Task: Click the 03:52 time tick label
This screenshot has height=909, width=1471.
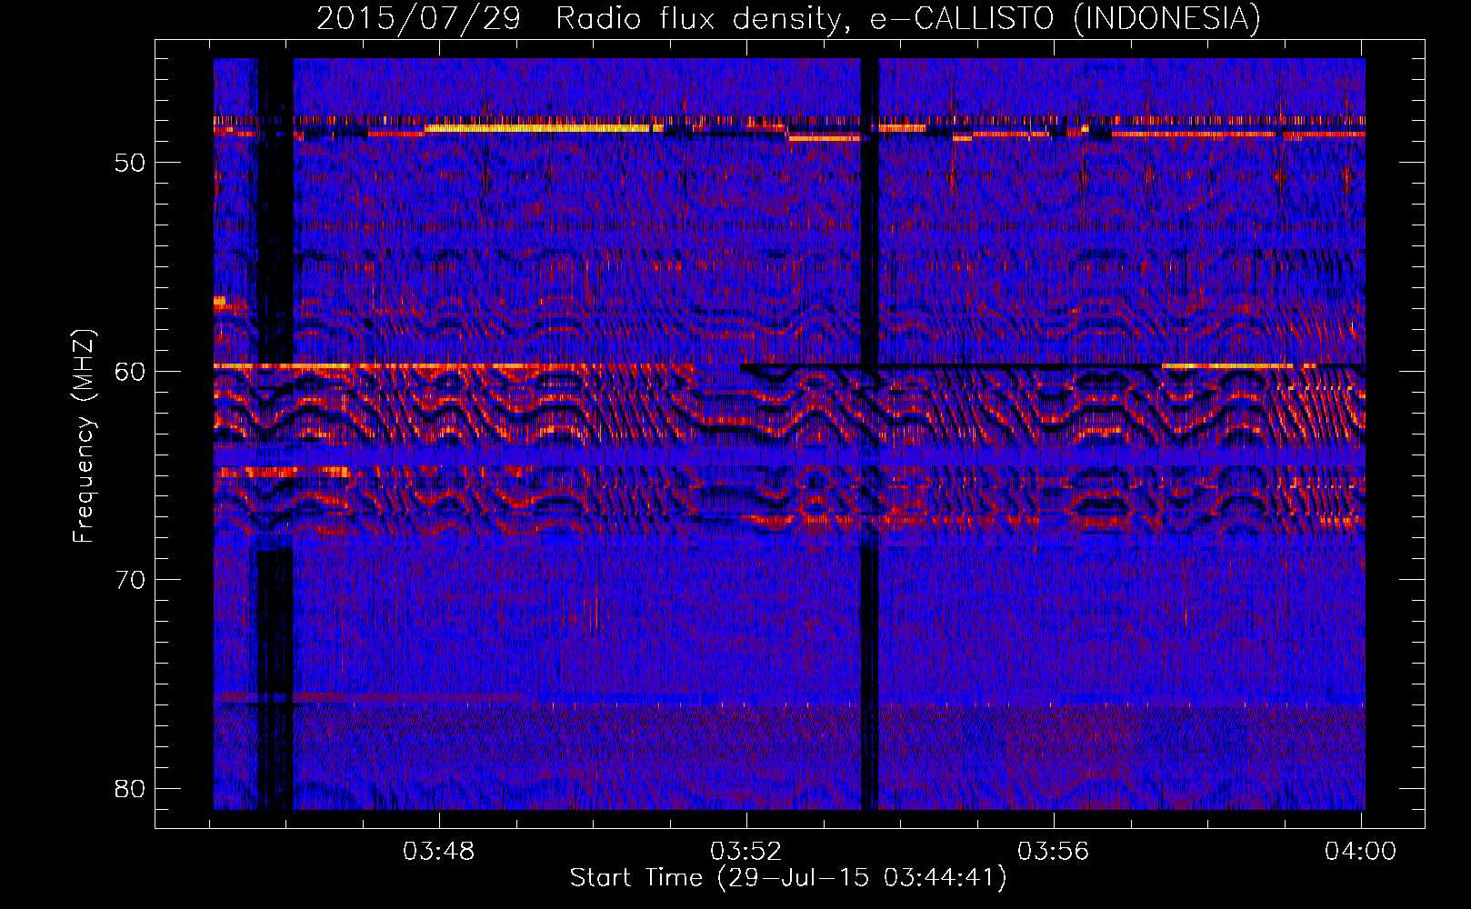Action: tap(746, 851)
